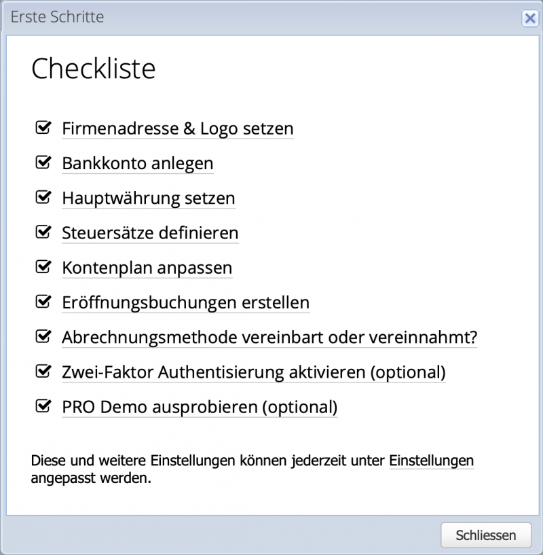This screenshot has height=555, width=543.
Task: Click the checkmark icon beside Kontenplan anpassen
Action: pos(43,266)
